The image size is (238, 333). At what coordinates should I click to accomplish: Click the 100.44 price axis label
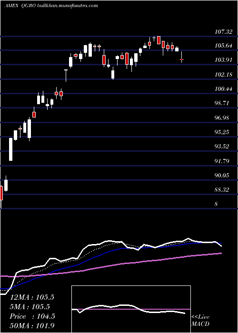point(223,89)
